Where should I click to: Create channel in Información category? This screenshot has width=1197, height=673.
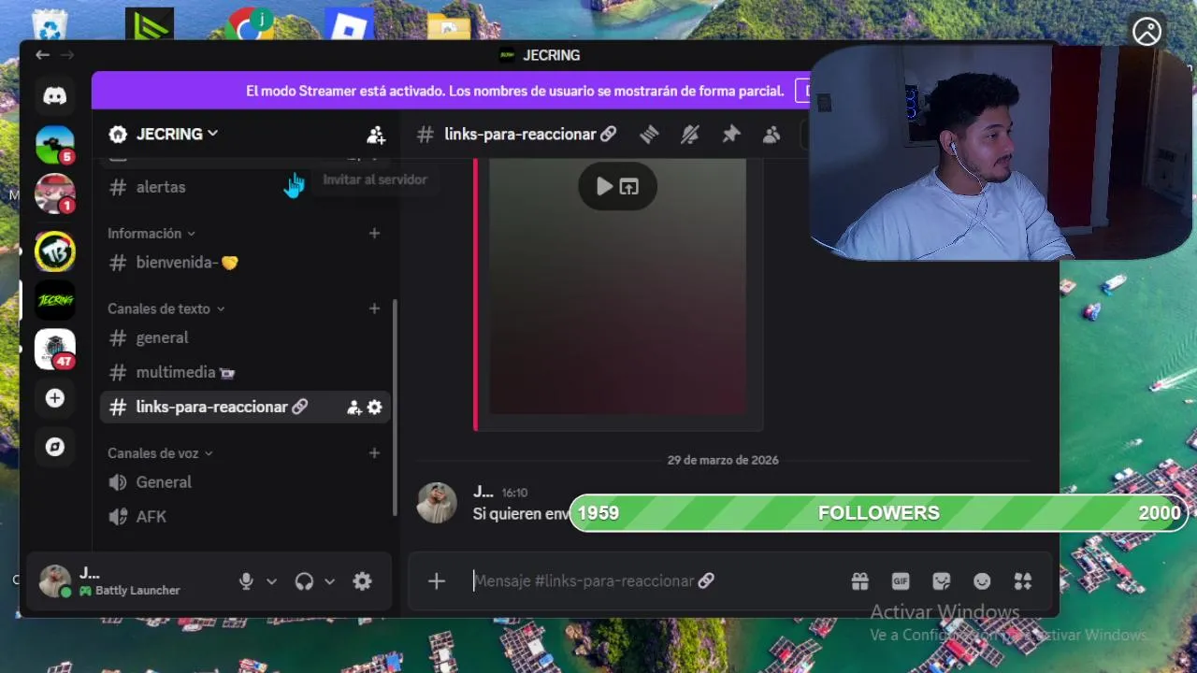click(374, 234)
